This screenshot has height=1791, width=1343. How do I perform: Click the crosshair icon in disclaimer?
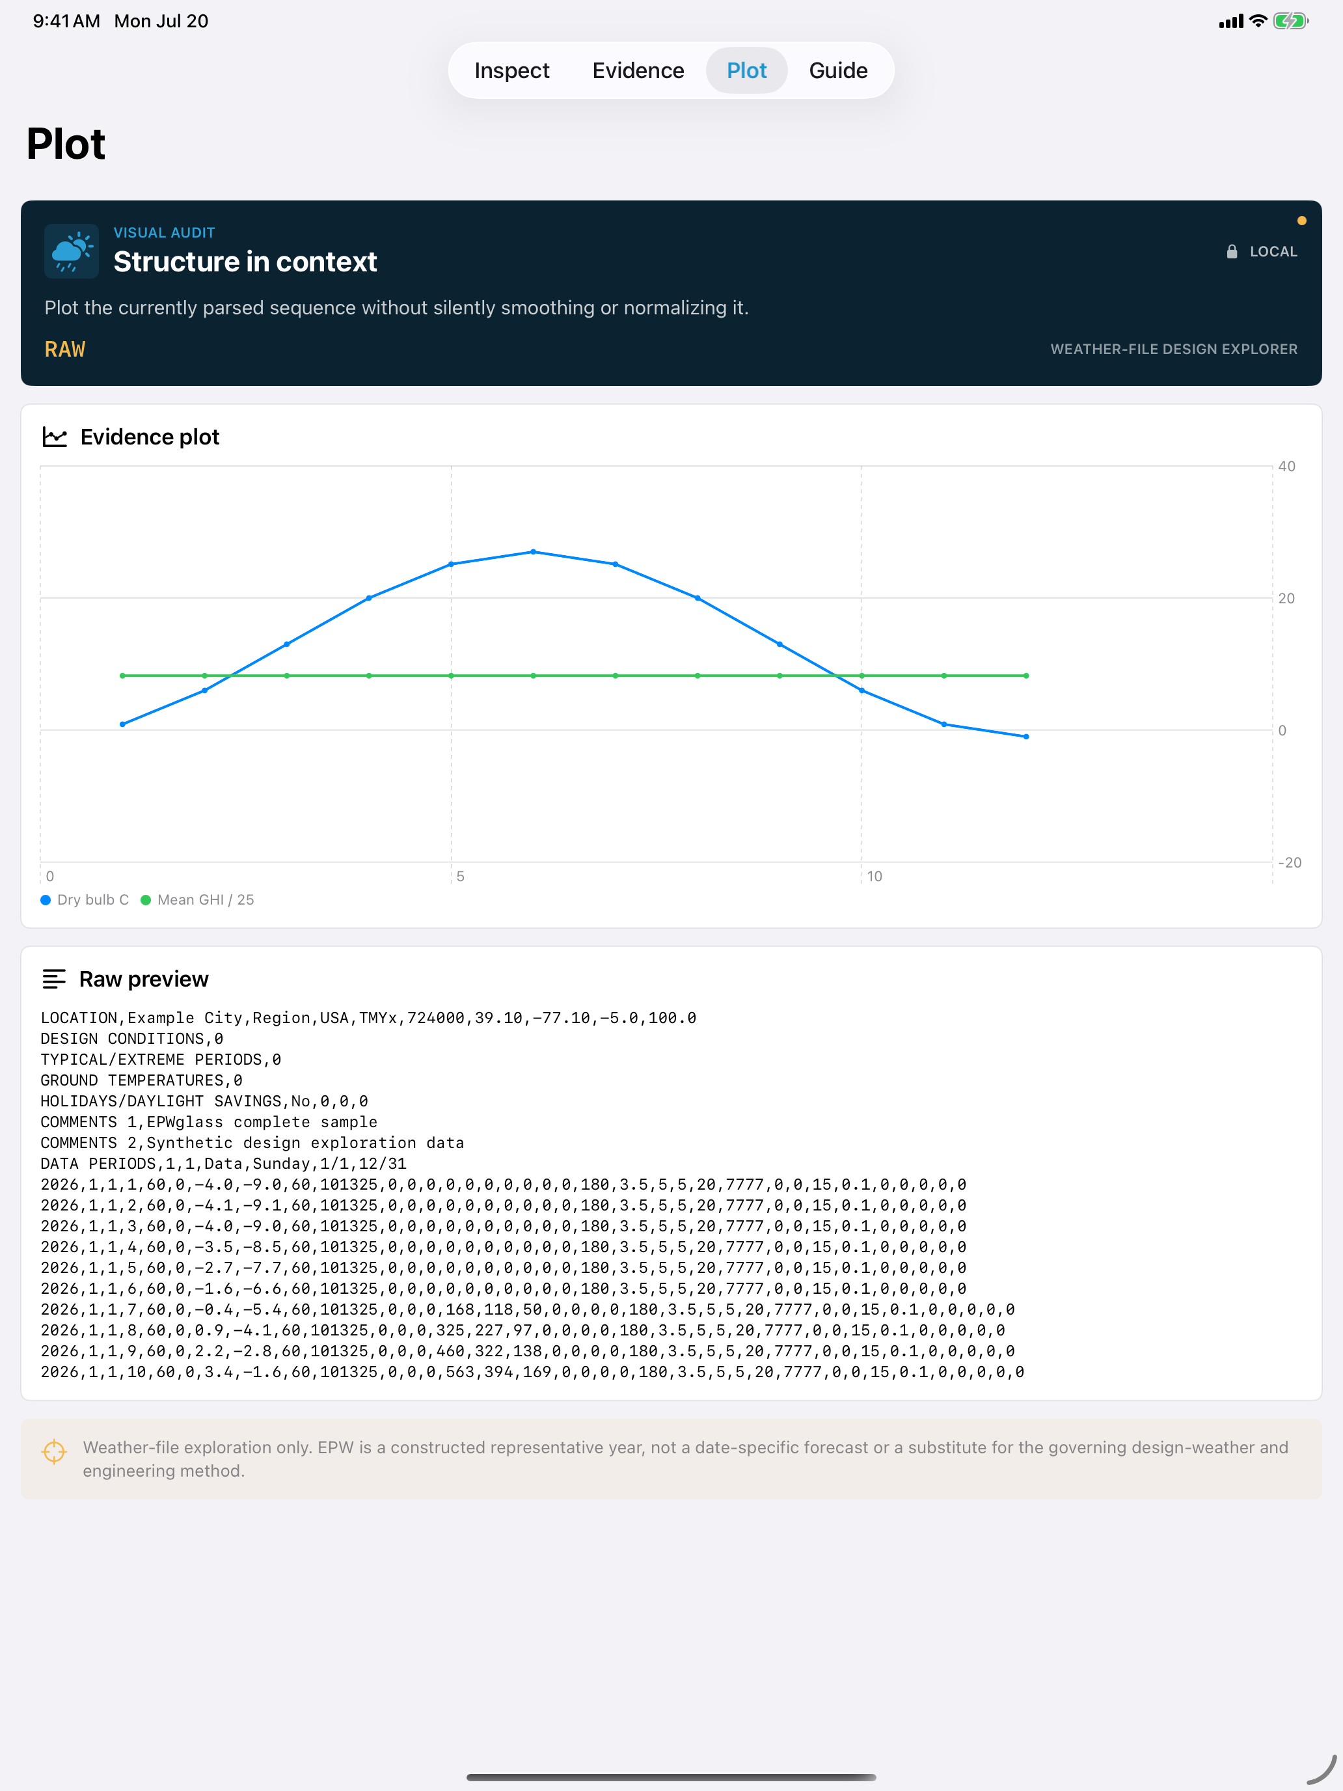54,1452
